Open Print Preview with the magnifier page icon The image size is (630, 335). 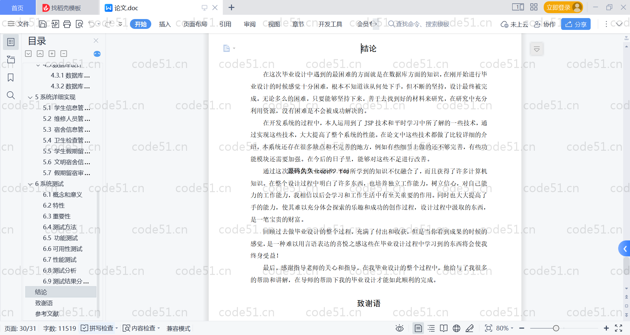point(79,24)
